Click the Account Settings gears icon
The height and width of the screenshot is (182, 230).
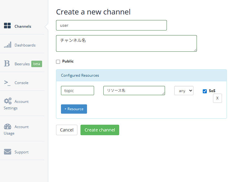pos(8,101)
